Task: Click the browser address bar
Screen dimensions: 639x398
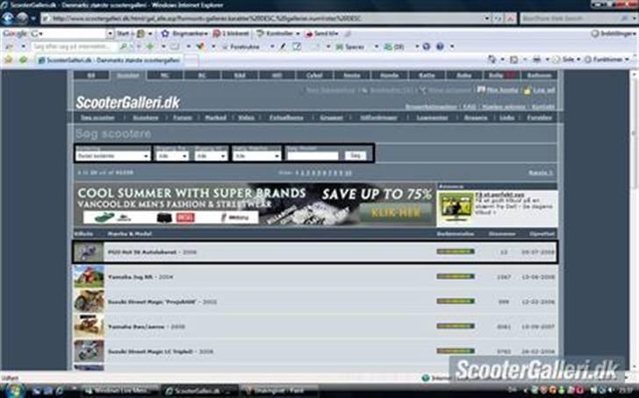Action: pos(263,18)
